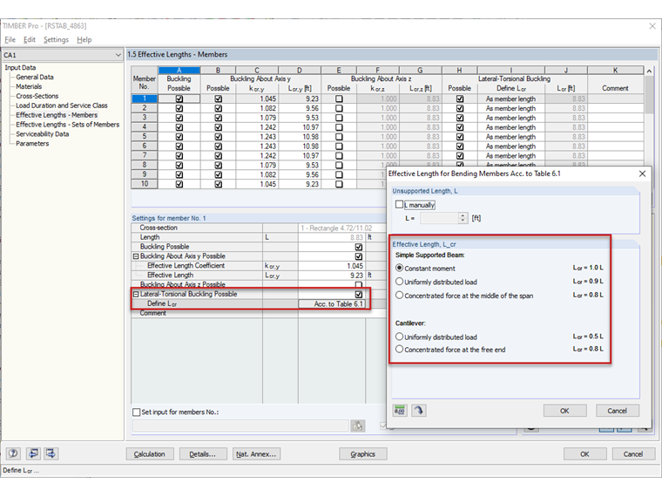Image resolution: width=662 pixels, height=497 pixels.
Task: Click the Effective Length Coefficient value 1.045
Action: [332, 266]
